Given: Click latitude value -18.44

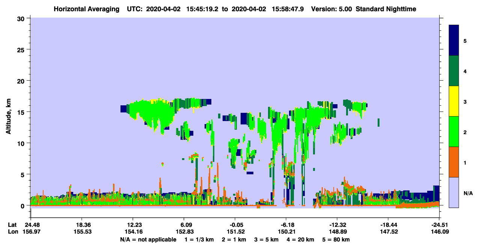Looking at the screenshot, I should tap(388, 225).
